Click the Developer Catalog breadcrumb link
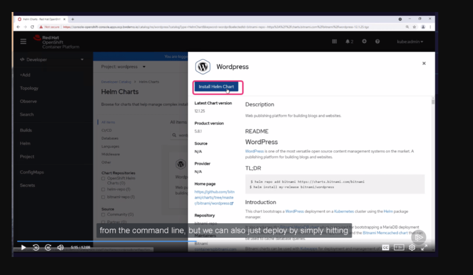Viewport: 473px width, 275px height. point(116,82)
